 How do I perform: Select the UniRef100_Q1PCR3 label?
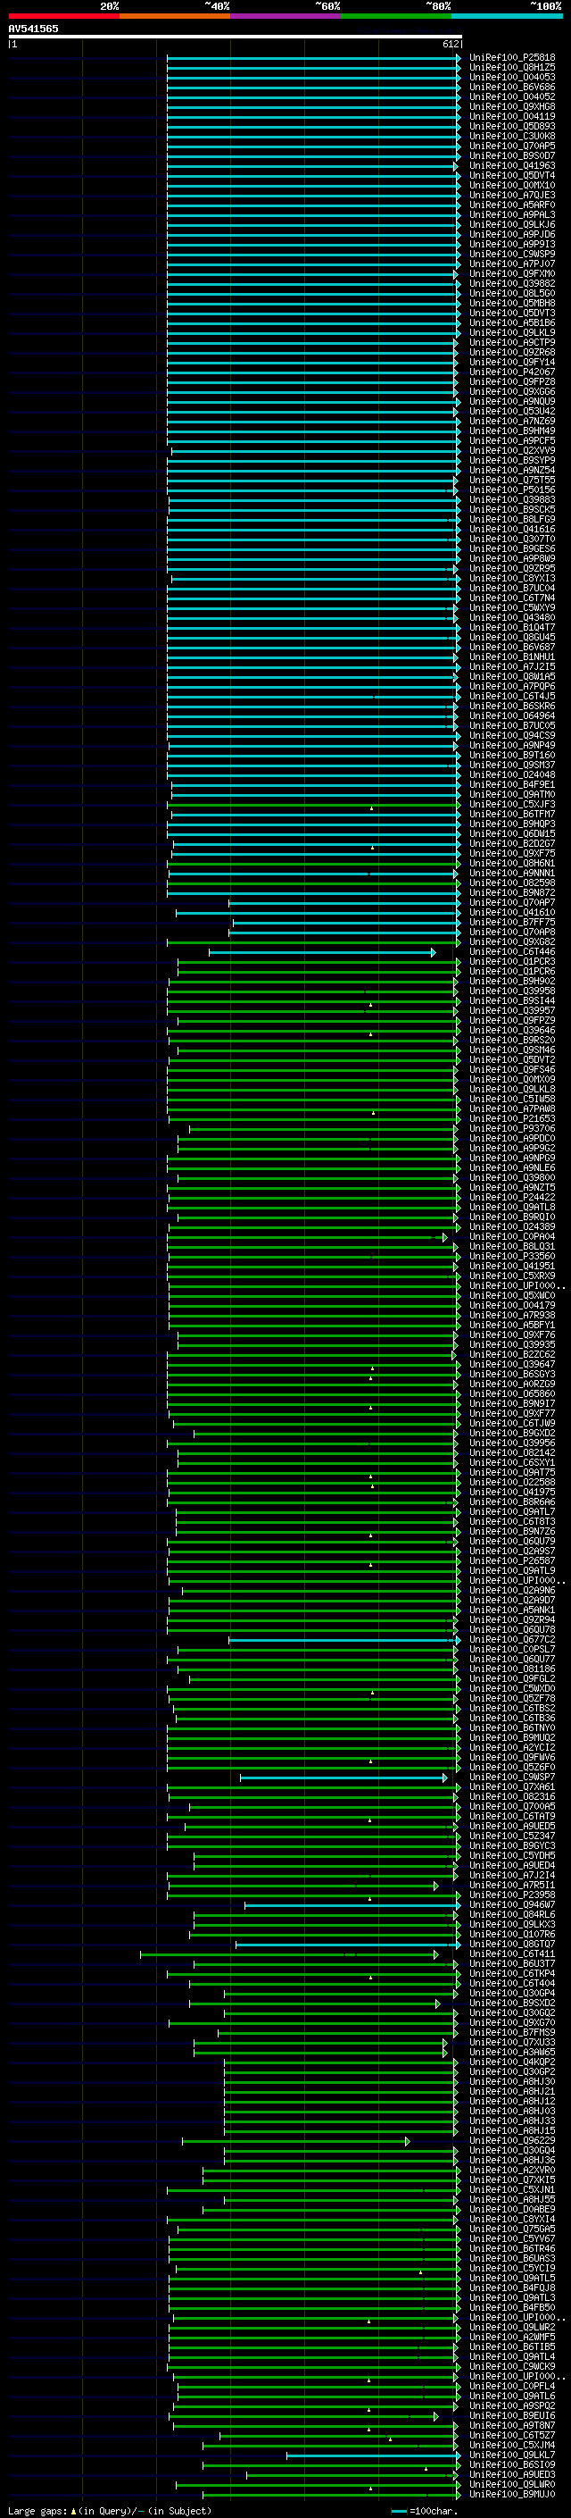(512, 961)
